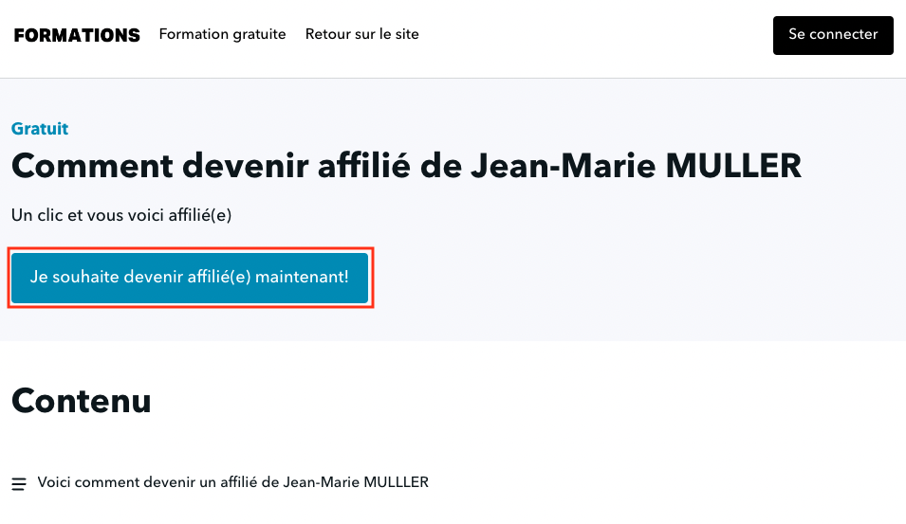Click the blue Gratuit label
This screenshot has height=524, width=906.
click(x=40, y=129)
